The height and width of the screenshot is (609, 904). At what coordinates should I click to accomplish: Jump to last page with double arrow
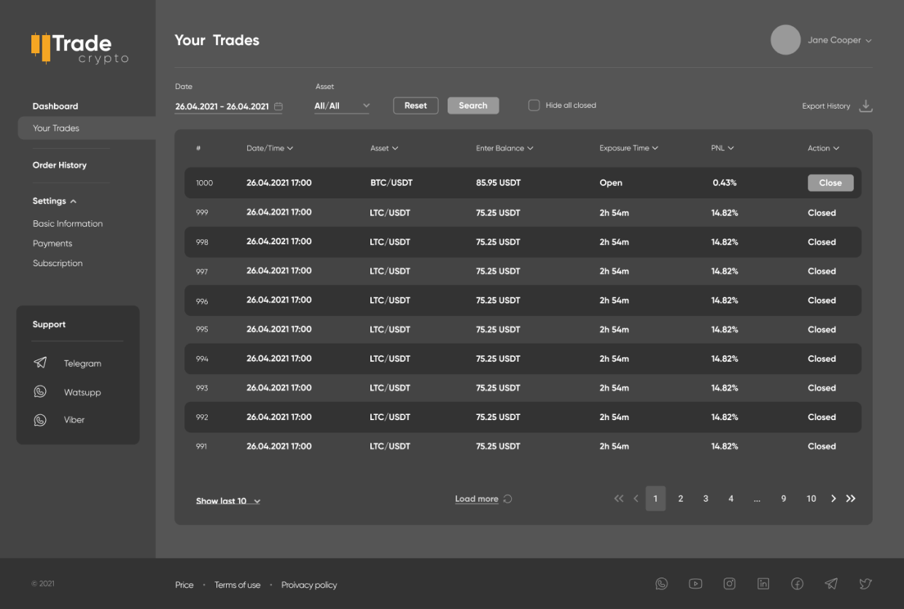[x=851, y=499]
